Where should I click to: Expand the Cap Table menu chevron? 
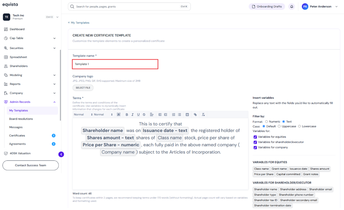[x=55, y=38]
